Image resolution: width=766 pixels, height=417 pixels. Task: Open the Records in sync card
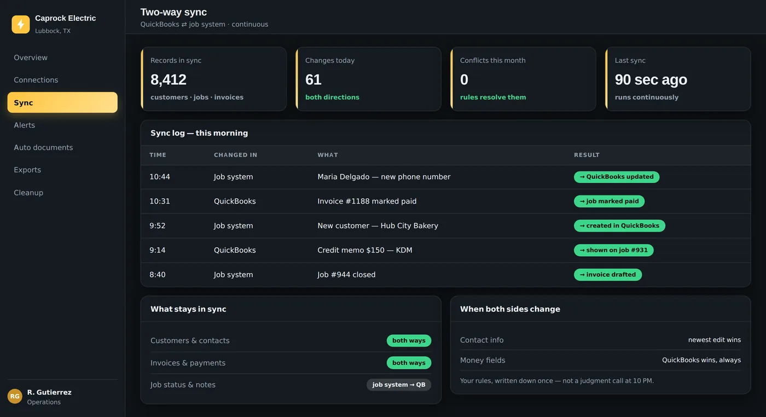(x=213, y=79)
